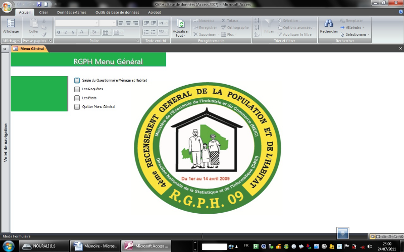The image size is (404, 252).
Task: Toggle underline (S) formatting
Action: [x=73, y=32]
